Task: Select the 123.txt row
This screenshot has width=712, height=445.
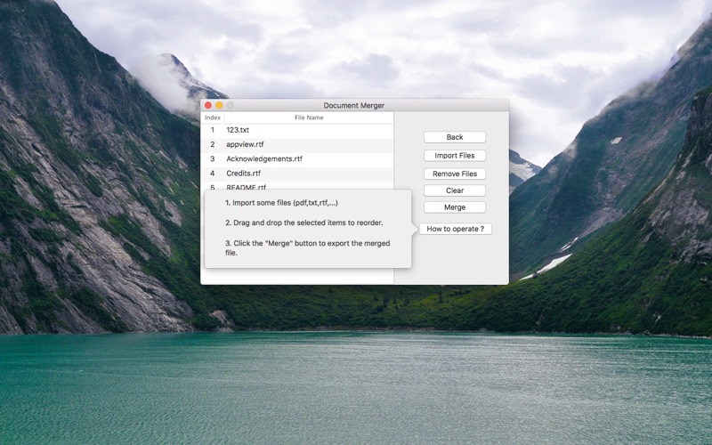Action: pos(297,130)
